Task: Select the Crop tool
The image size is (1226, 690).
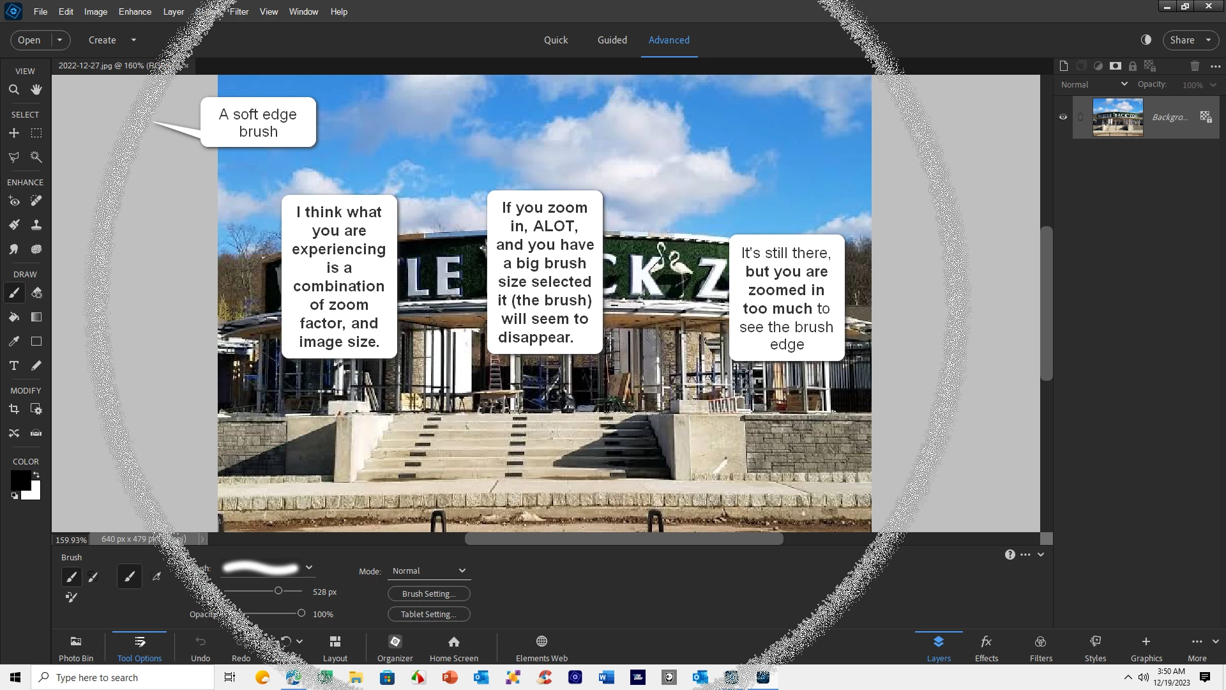Action: click(13, 409)
